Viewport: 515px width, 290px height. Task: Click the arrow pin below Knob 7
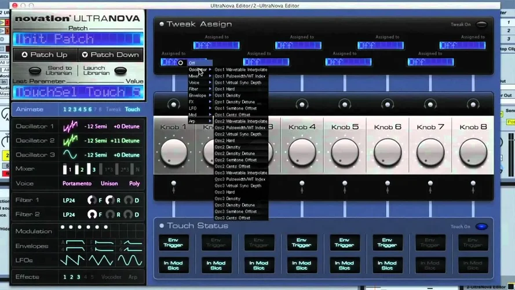tap(430, 186)
